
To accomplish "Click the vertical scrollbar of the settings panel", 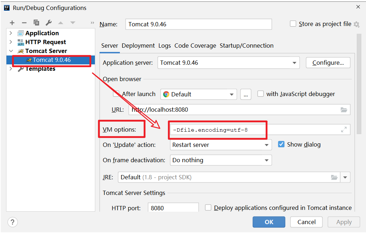I will 359,82.
